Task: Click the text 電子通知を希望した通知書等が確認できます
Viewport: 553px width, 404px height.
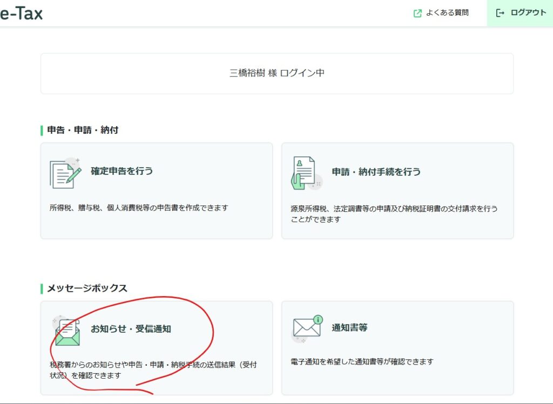Action: pyautogui.click(x=362, y=362)
